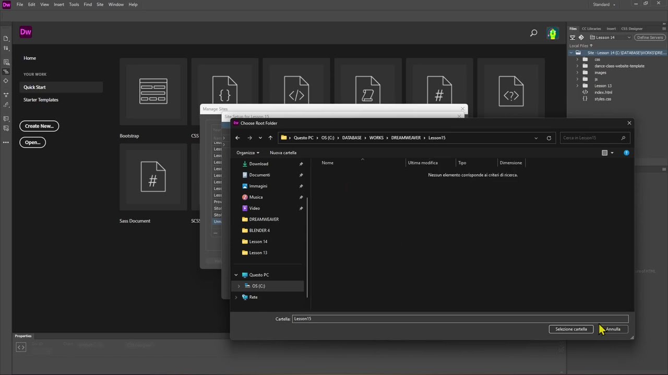This screenshot has height=375, width=668.
Task: Open the File menu
Action: click(20, 5)
